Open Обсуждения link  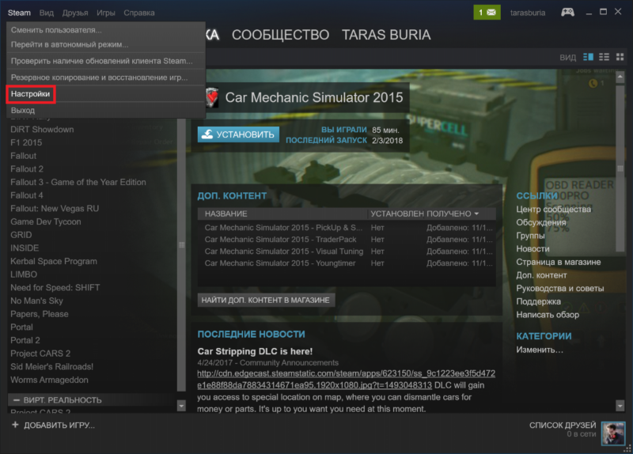coord(541,222)
